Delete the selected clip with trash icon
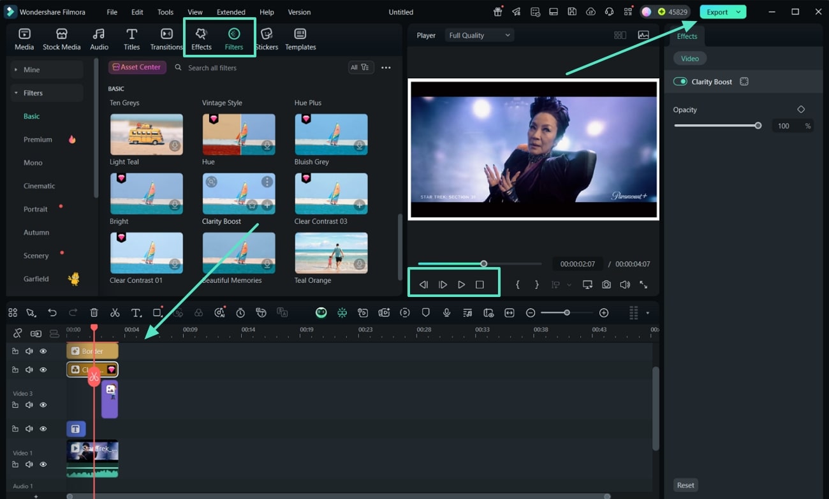Screen dimensions: 829x499 coord(94,312)
